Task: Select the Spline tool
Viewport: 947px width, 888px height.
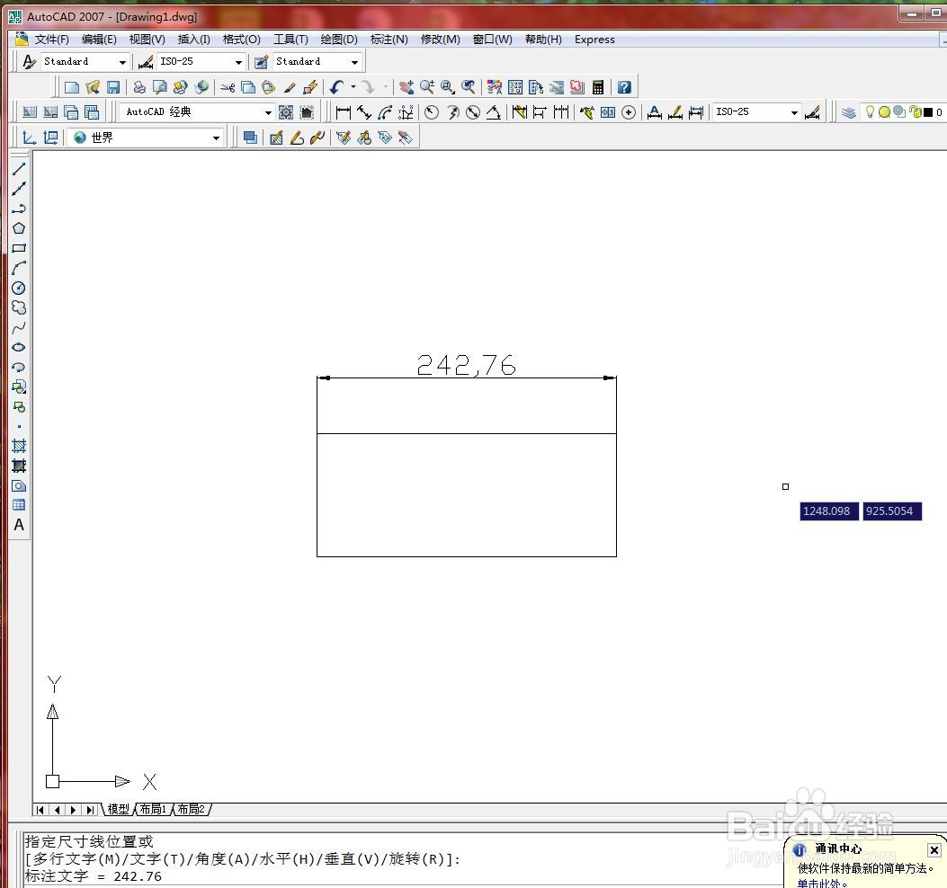Action: (19, 328)
